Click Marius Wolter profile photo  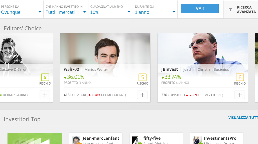pyautogui.click(x=105, y=49)
